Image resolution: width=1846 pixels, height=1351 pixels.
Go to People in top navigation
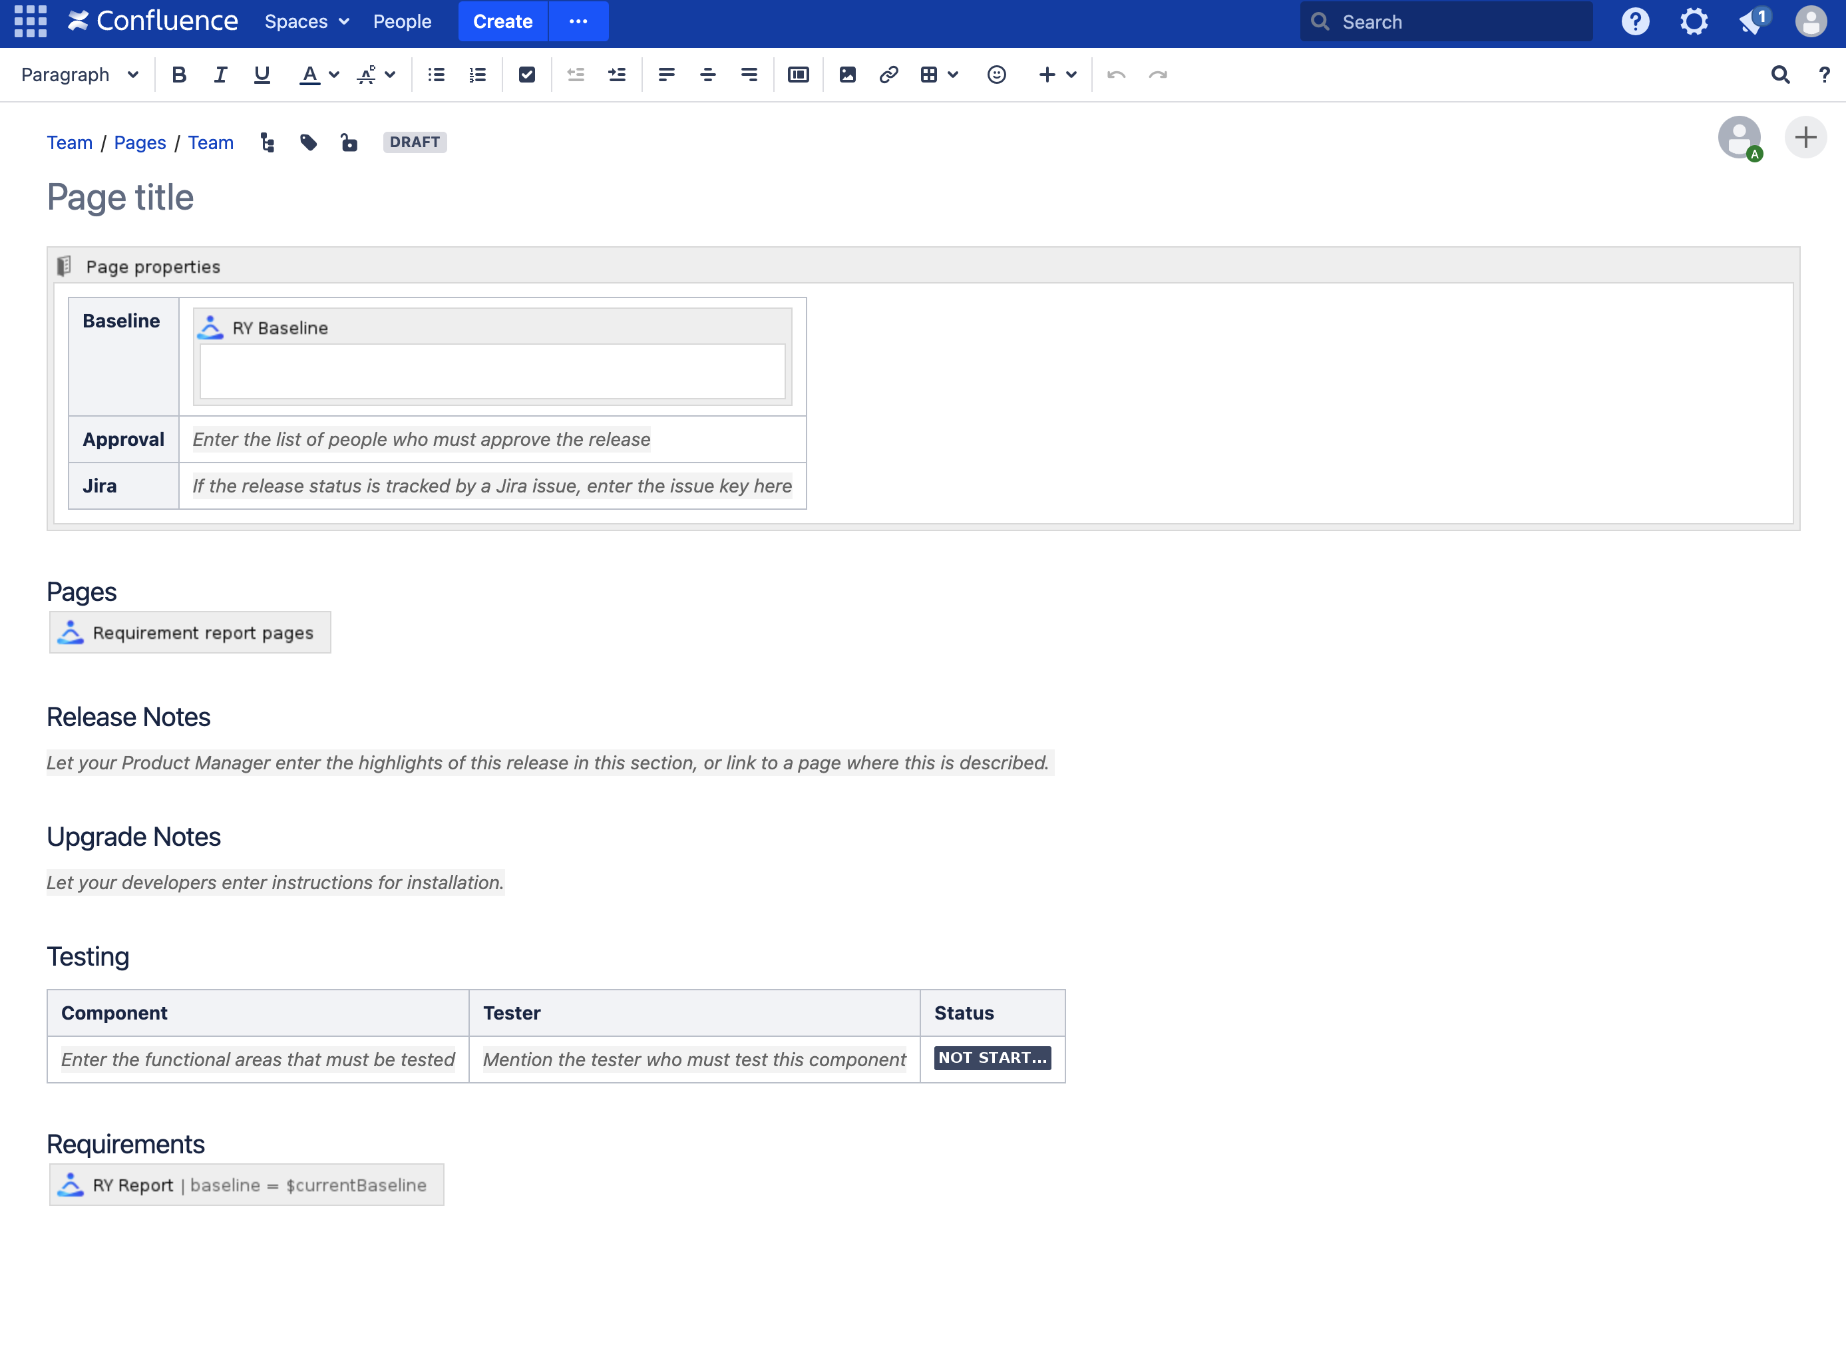tap(402, 21)
